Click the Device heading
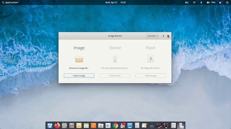The image size is (231, 129). [x=115, y=48]
